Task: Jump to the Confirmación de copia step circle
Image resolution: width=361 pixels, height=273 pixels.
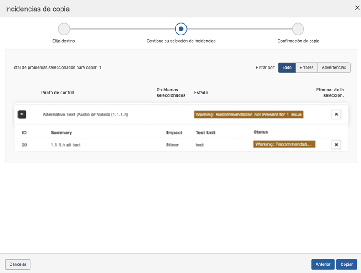Action: click(x=298, y=29)
